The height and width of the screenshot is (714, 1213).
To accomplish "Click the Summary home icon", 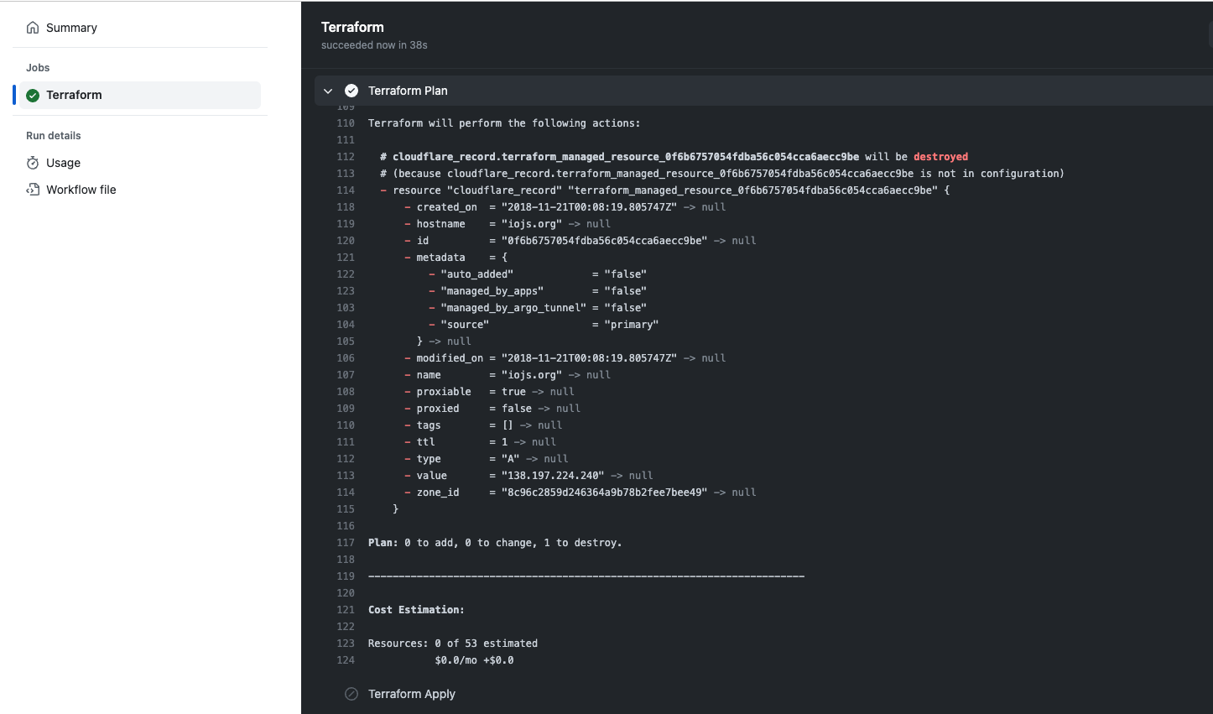I will coord(33,28).
